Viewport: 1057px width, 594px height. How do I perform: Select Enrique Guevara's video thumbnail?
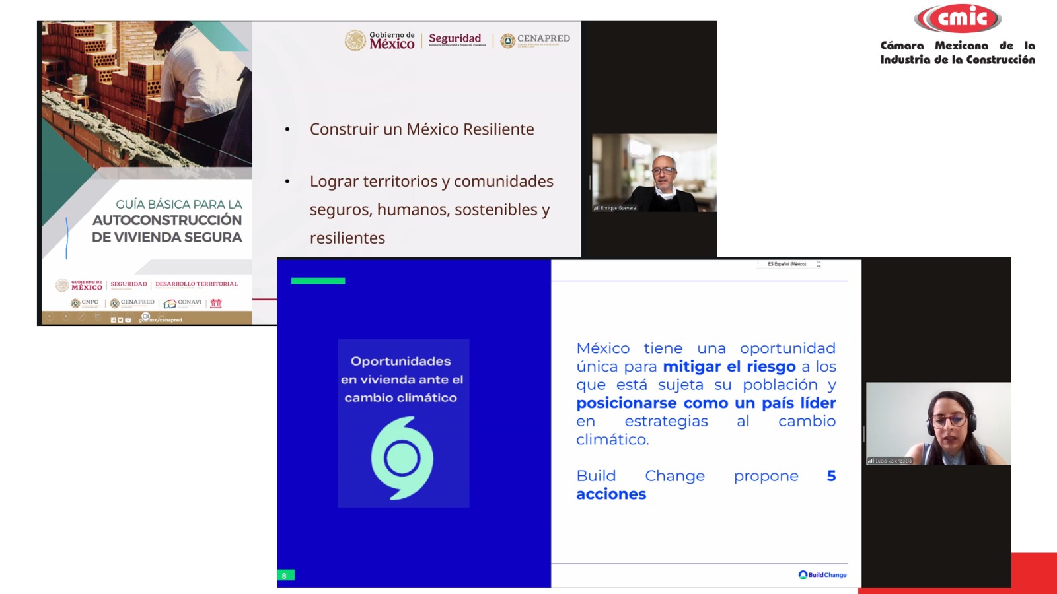pyautogui.click(x=654, y=173)
